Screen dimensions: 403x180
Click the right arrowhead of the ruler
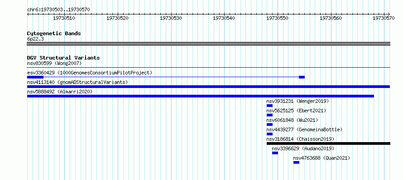(x=389, y=14)
